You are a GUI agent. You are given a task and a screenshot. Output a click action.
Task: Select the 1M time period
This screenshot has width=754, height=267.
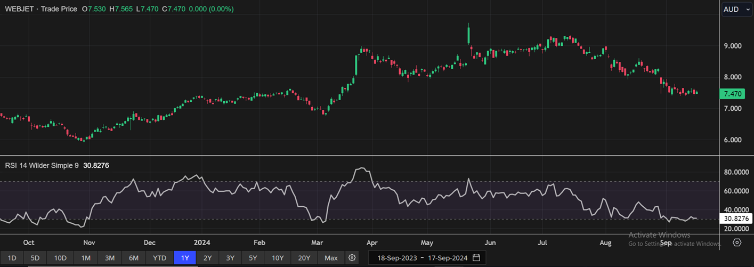tap(86, 258)
